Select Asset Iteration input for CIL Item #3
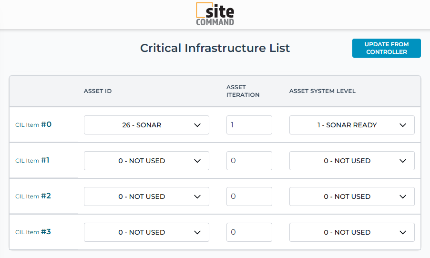Viewport: 430px width, 258px height. 249,232
